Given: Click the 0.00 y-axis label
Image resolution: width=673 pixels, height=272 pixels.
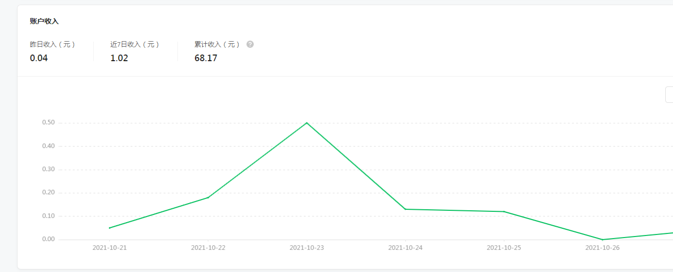Looking at the screenshot, I should pyautogui.click(x=48, y=240).
